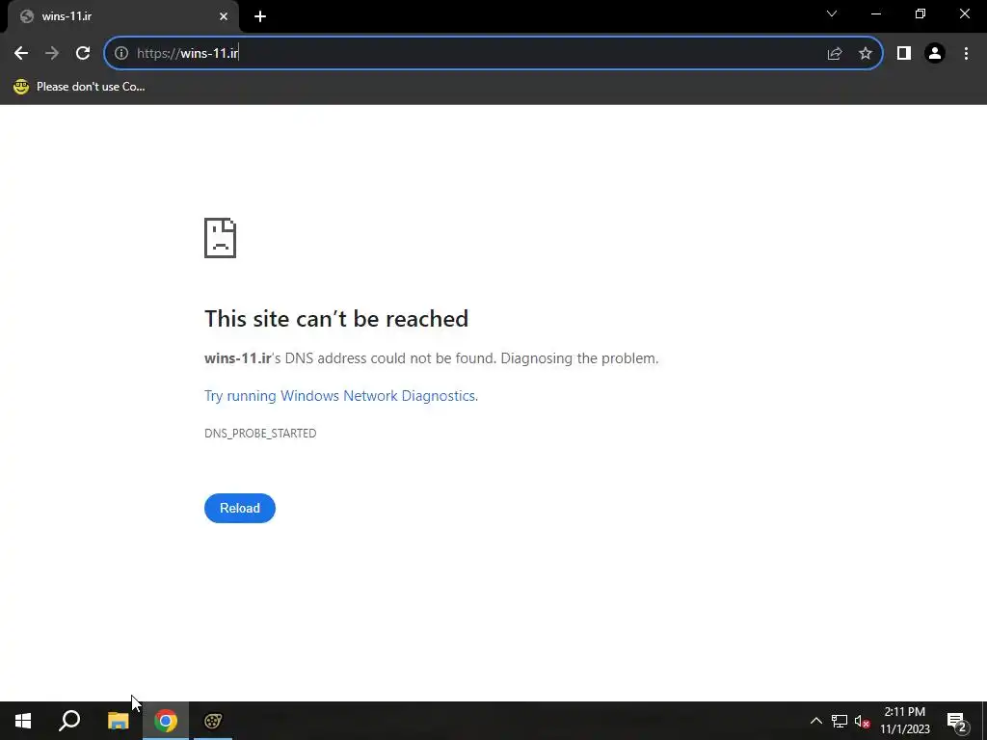Open the Chrome three-dot menu
Screen dimensions: 987x740
click(966, 54)
